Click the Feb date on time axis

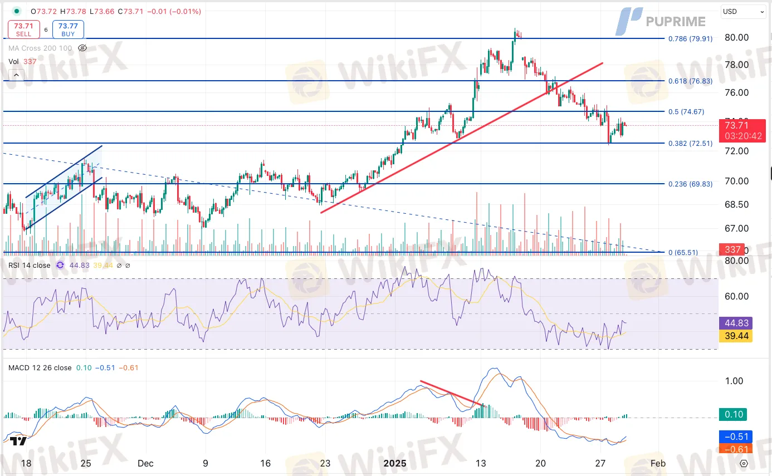pos(658,463)
